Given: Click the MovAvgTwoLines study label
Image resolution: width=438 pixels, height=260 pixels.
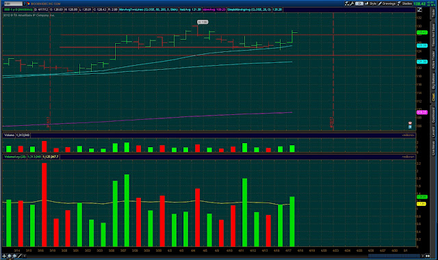Looking at the screenshot, I should click(x=149, y=10).
